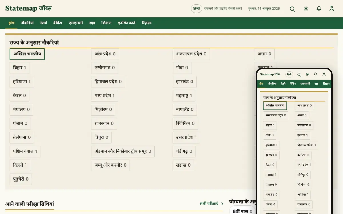
Task: Open notifications bell in desktop header
Action: tap(319, 9)
